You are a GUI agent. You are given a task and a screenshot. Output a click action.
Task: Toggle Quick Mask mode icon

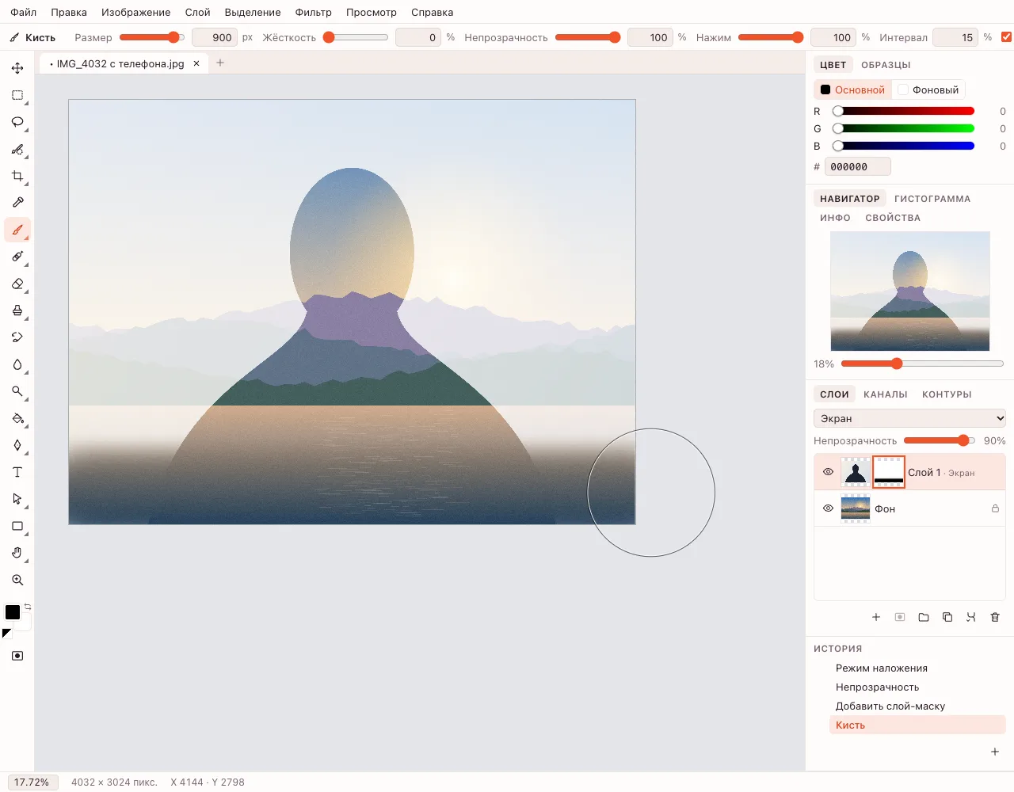pos(17,656)
